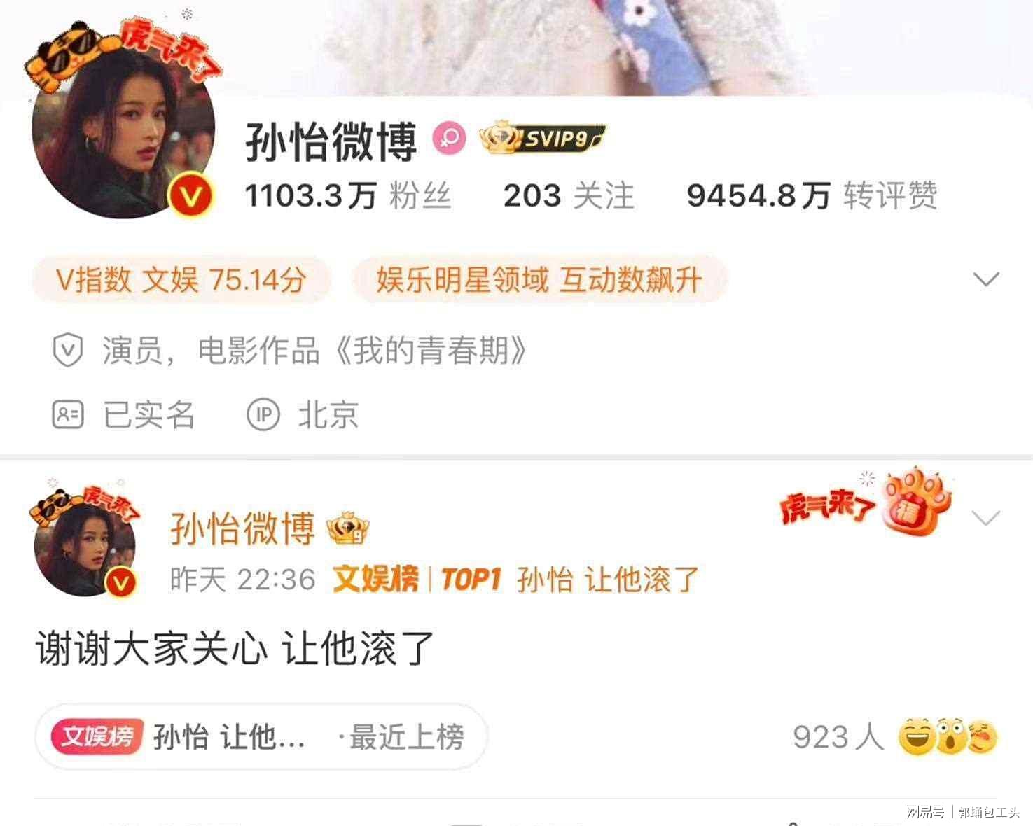This screenshot has height=826, width=1033.
Task: Tap the V指数 文娱 75.14分 tag
Action: click(x=181, y=279)
